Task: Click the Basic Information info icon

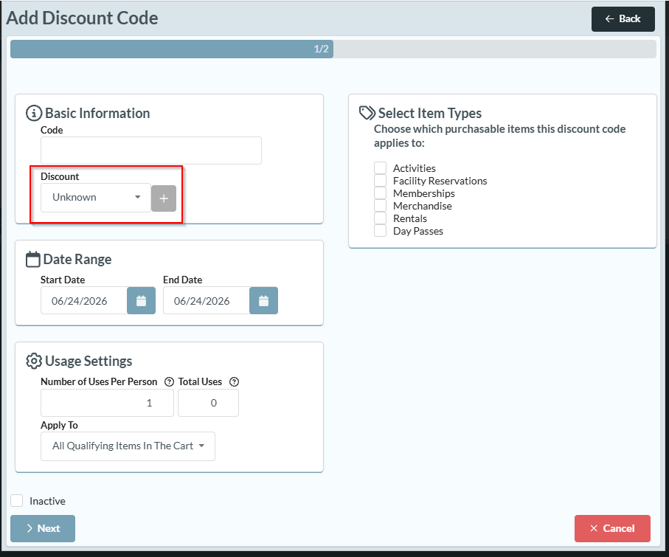Action: pyautogui.click(x=34, y=113)
